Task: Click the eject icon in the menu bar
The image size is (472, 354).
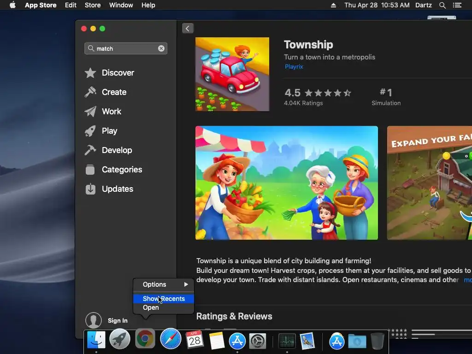Action: point(333,5)
